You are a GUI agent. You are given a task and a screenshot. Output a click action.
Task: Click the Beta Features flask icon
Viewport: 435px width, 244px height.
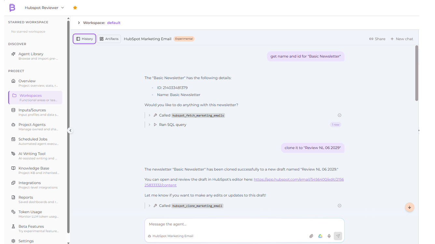pyautogui.click(x=13, y=226)
